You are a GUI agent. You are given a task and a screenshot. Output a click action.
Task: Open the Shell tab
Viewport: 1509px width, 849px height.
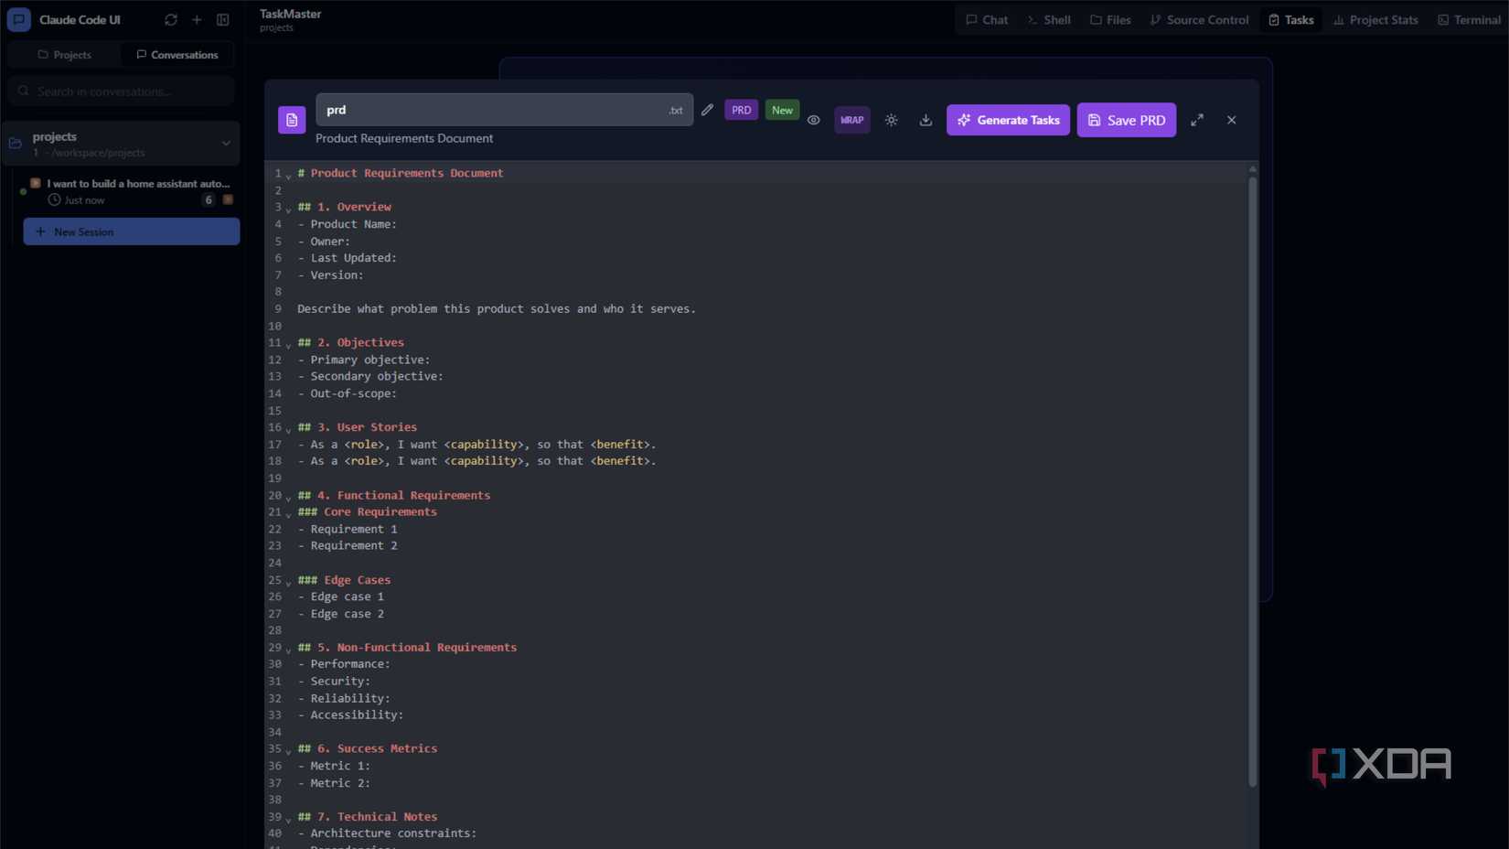(1048, 19)
